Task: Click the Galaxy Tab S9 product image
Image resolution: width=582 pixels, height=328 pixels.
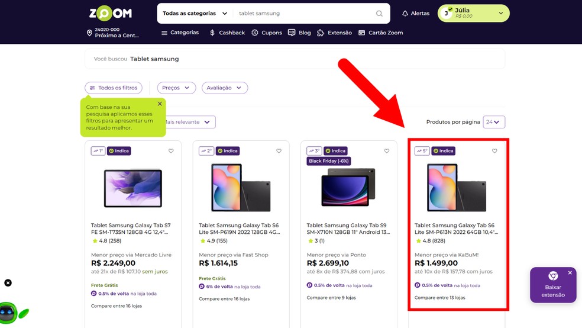Action: click(348, 187)
